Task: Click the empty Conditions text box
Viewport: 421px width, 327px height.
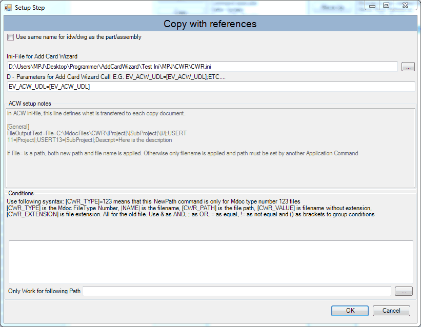Action: [210, 261]
